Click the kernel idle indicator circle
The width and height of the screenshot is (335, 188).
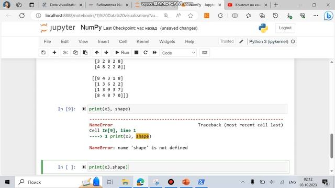point(293,42)
